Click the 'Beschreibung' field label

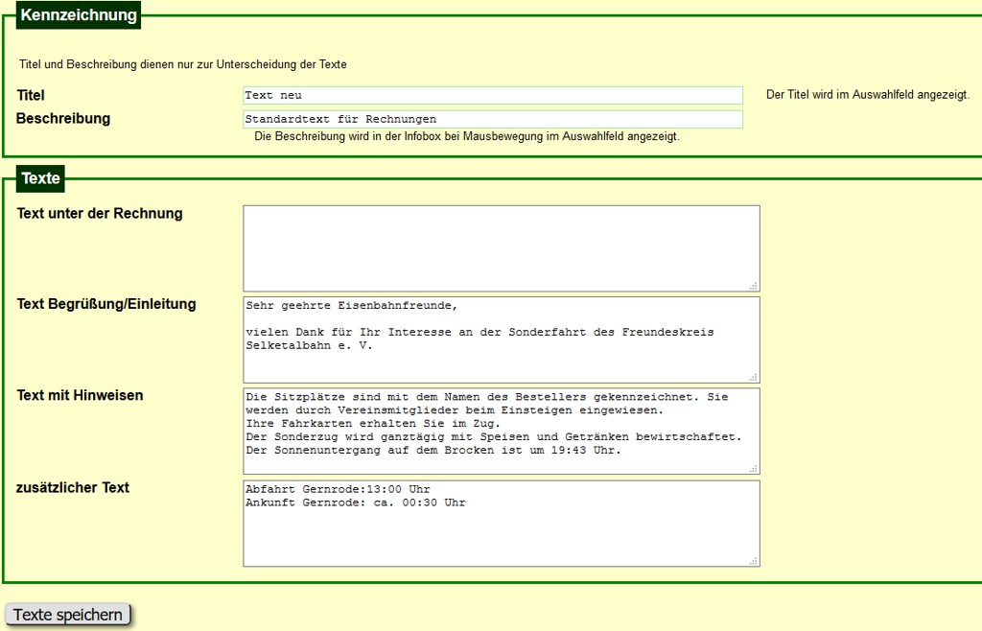point(63,119)
